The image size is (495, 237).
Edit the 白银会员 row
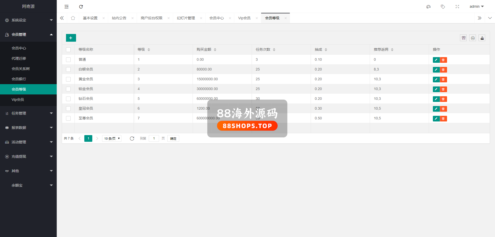(x=436, y=70)
